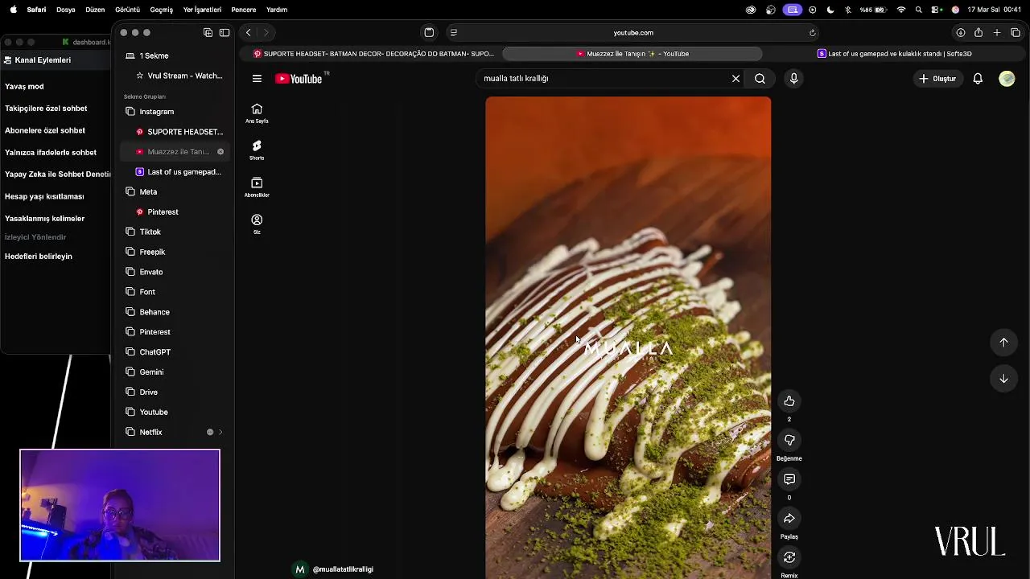Open the YouTube hamburger guide menu
This screenshot has width=1030, height=579.
click(257, 79)
